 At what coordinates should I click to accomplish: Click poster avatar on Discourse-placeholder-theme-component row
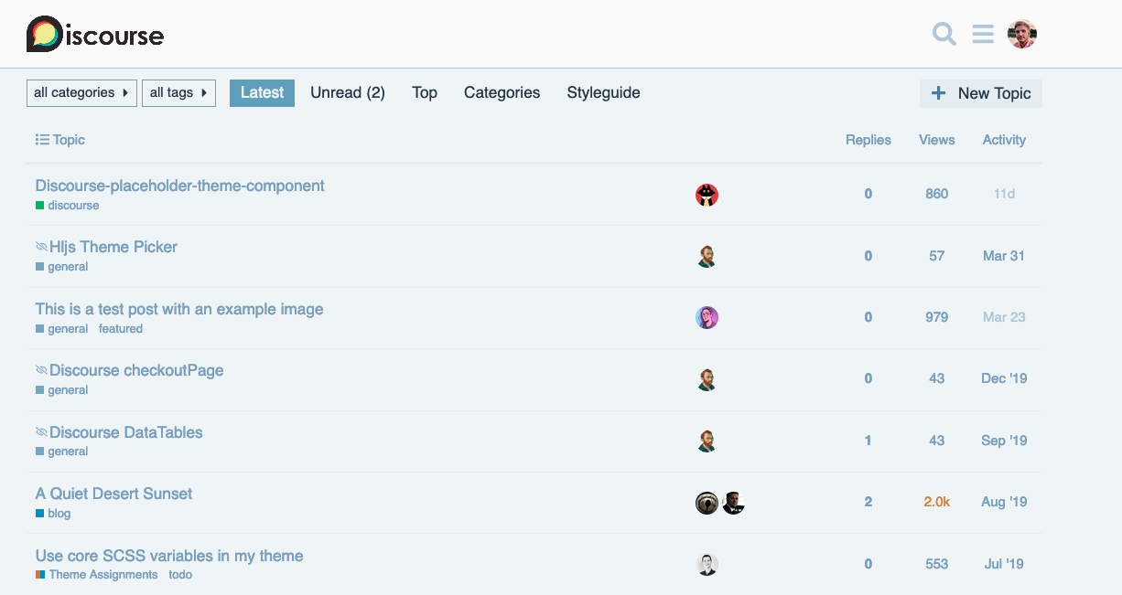tap(707, 195)
